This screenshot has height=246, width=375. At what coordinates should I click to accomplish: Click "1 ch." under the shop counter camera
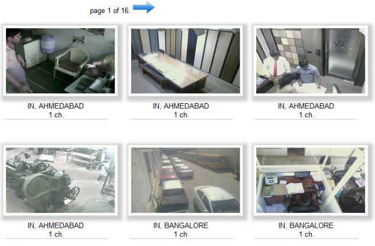(56, 115)
